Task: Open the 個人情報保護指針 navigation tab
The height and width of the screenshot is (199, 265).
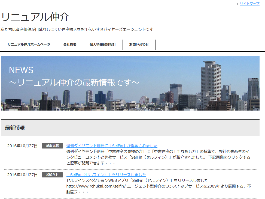Action: click(103, 44)
